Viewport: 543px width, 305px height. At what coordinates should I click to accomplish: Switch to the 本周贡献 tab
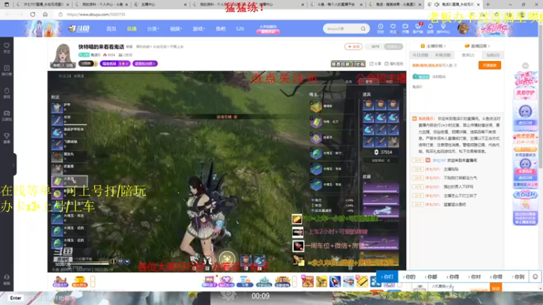(x=443, y=56)
